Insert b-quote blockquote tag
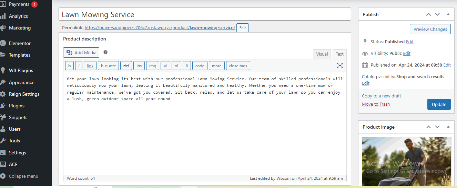The image size is (457, 188). click(x=109, y=66)
